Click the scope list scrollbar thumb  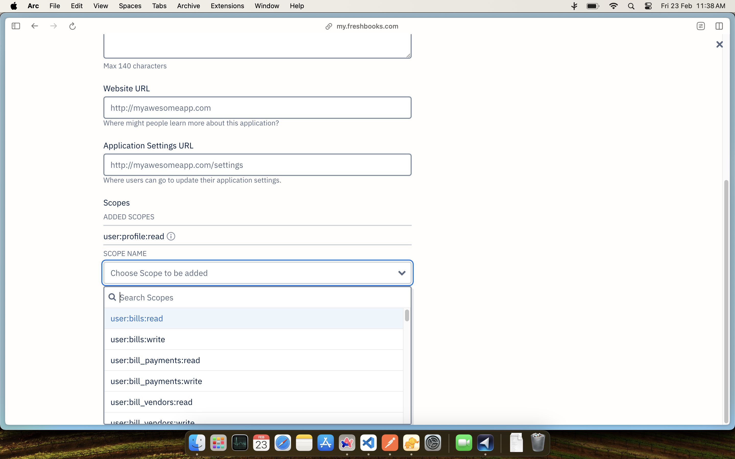pyautogui.click(x=407, y=315)
